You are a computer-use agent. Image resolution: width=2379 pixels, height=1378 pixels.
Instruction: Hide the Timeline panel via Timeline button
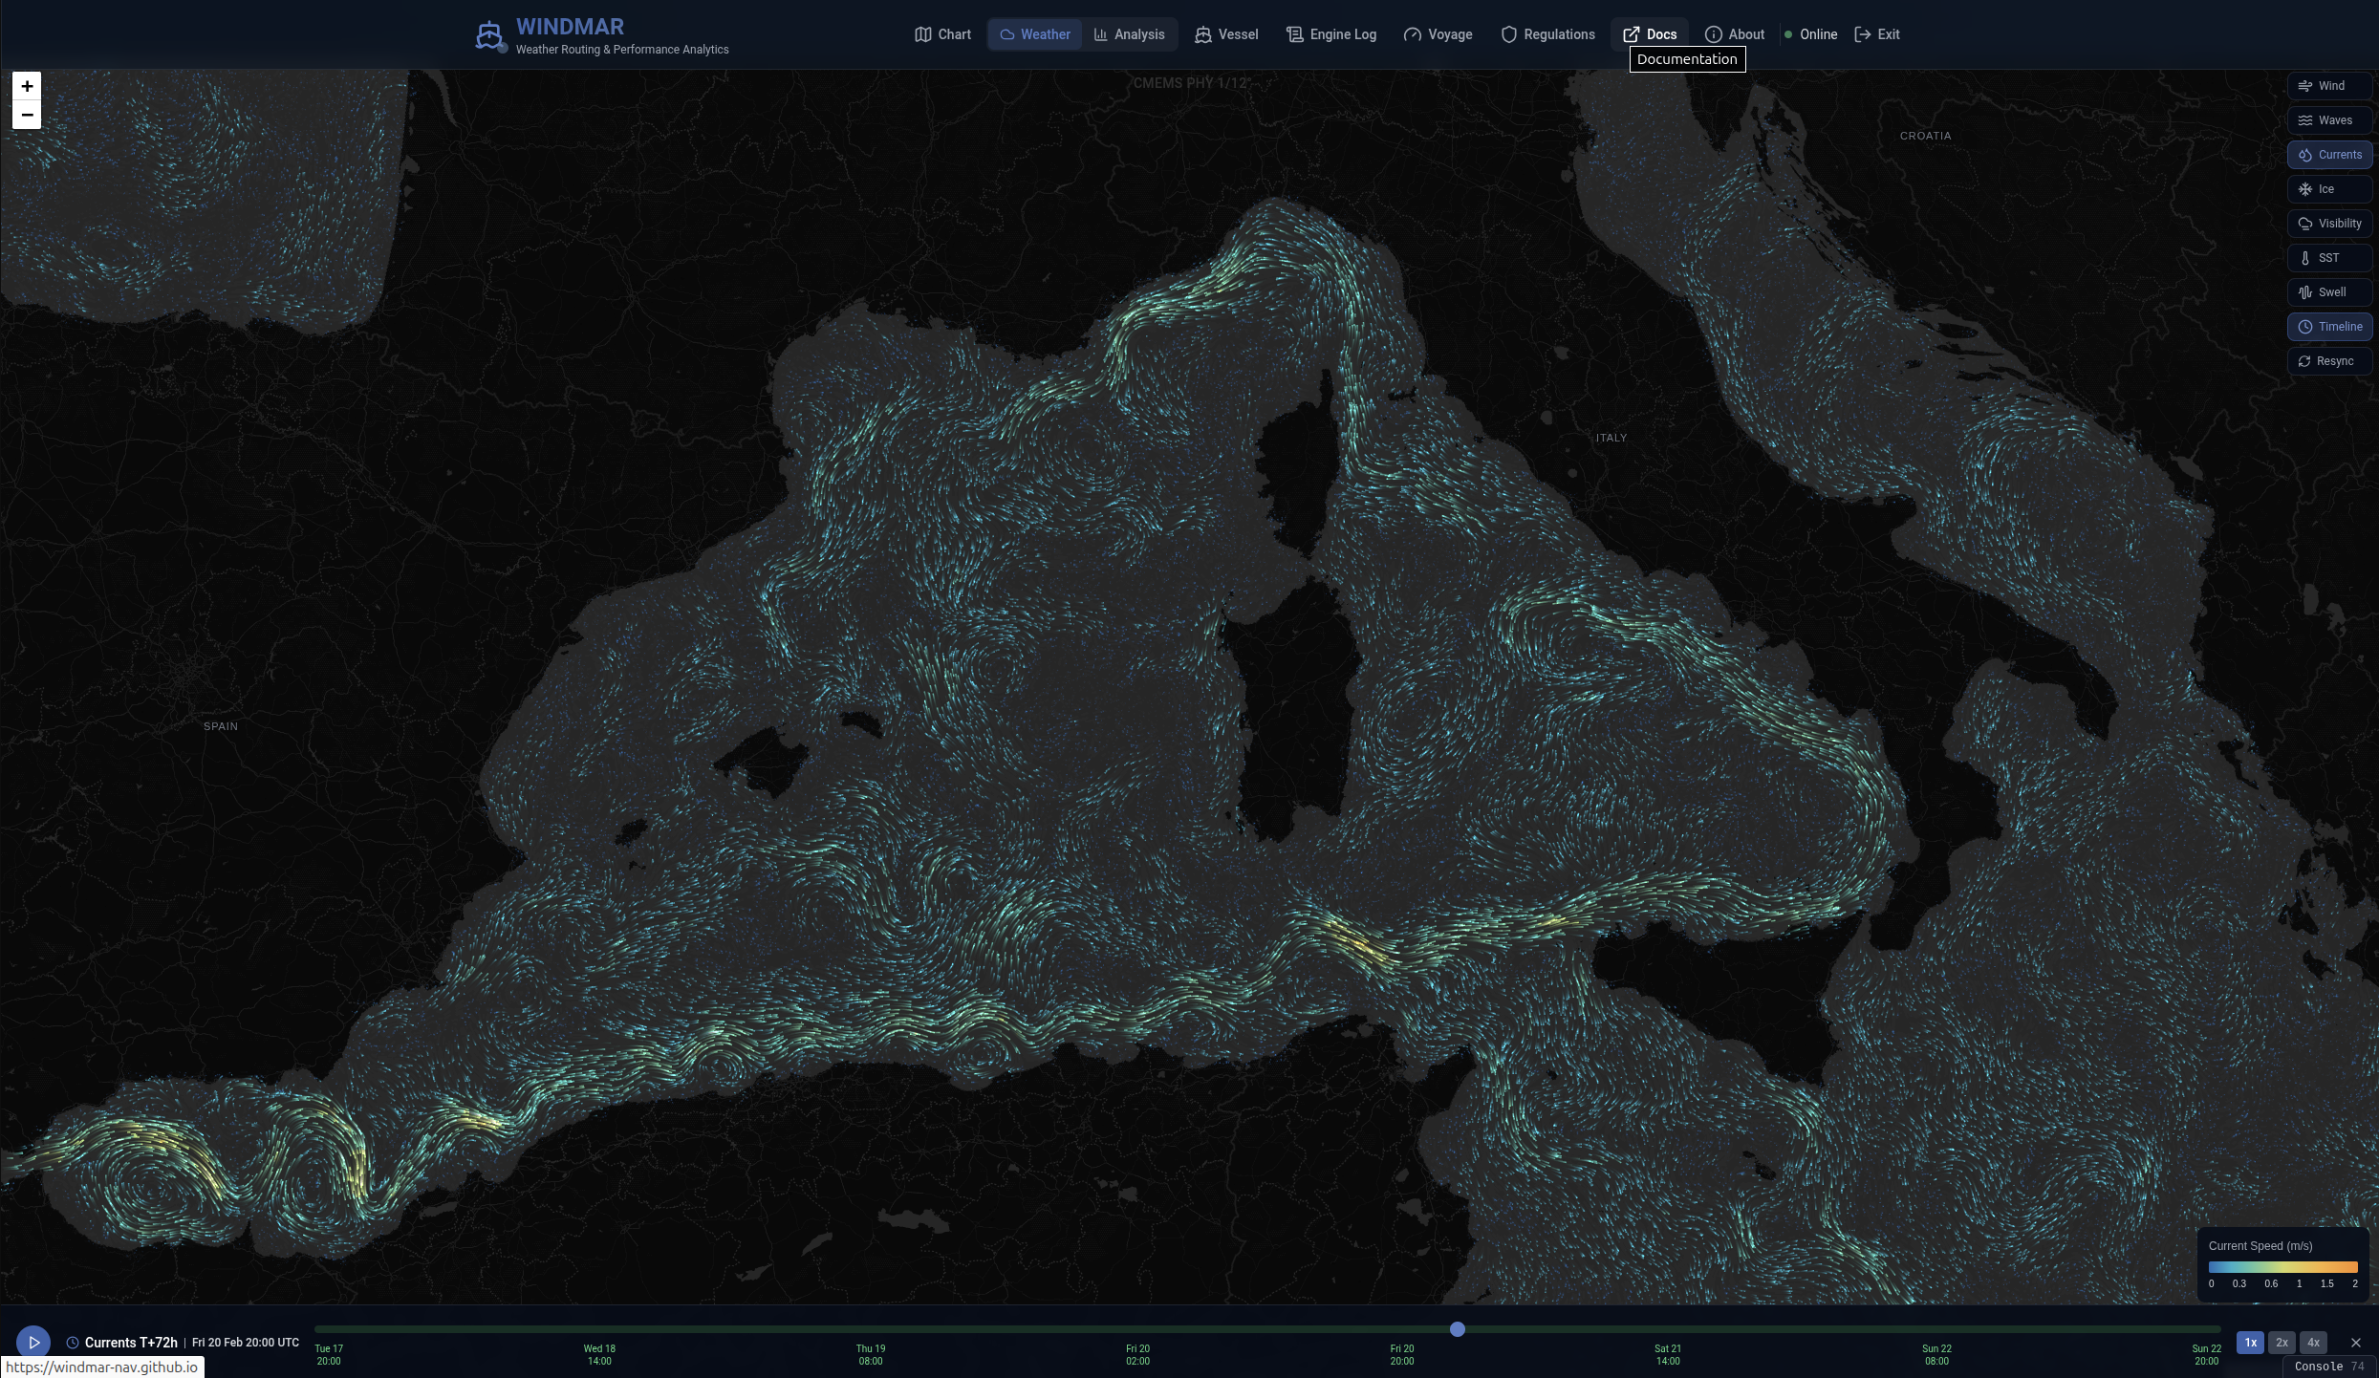[x=2329, y=327]
